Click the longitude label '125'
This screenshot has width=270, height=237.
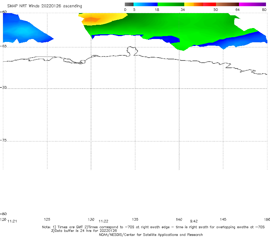click(x=47, y=219)
